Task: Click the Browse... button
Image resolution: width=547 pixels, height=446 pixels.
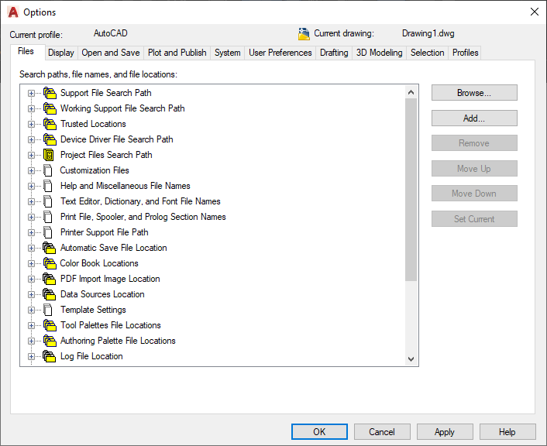Action: point(474,93)
